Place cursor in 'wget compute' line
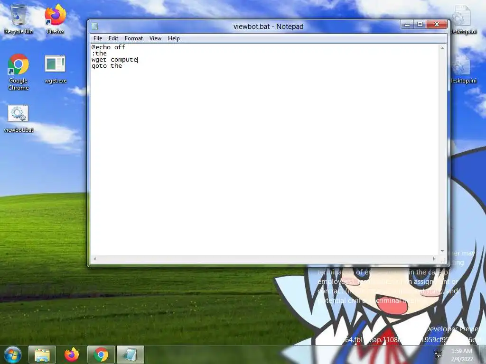 point(114,59)
